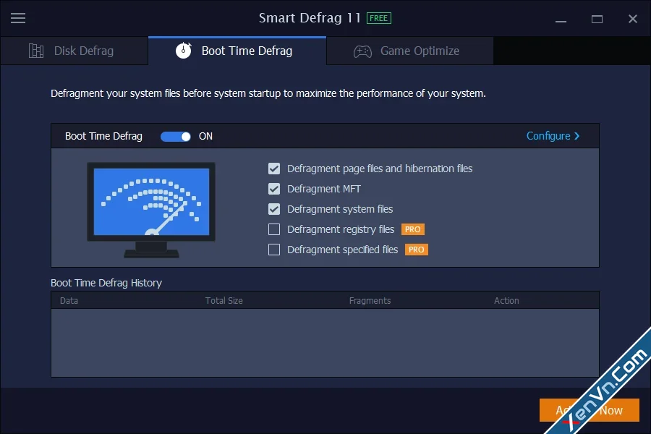Screen dimensions: 651x434
Task: Close the Smart Defrag window
Action: coord(633,19)
